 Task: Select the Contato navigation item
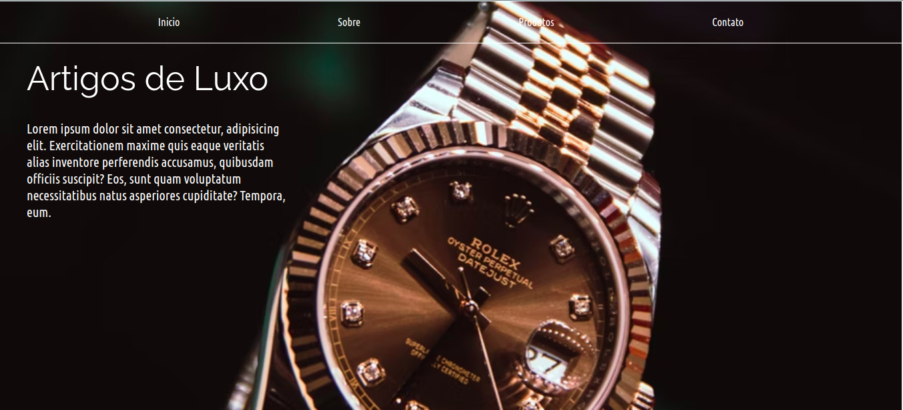click(727, 22)
